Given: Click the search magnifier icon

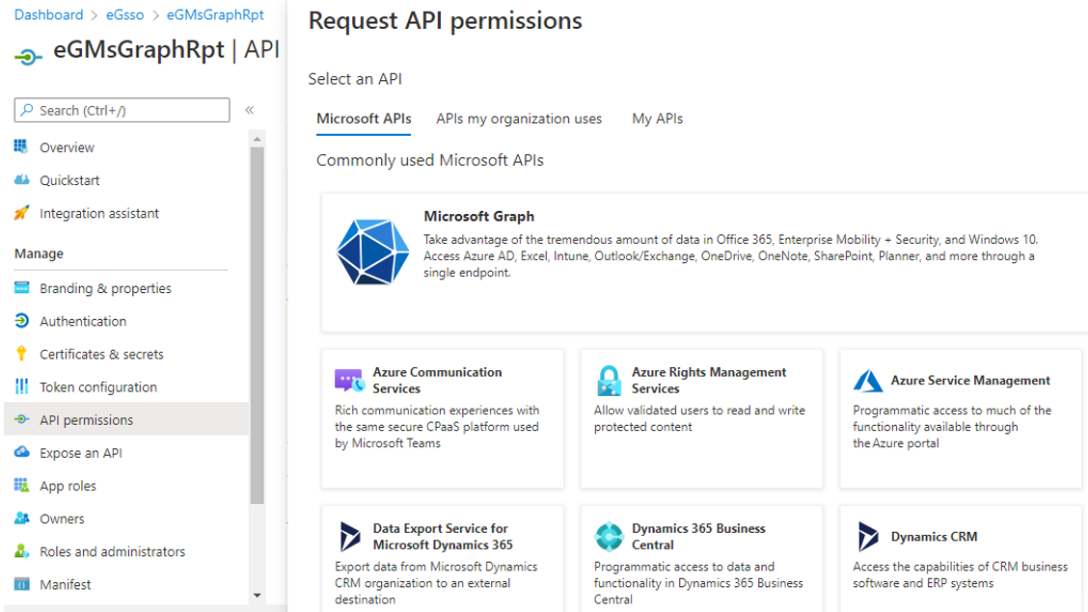Looking at the screenshot, I should [x=27, y=110].
